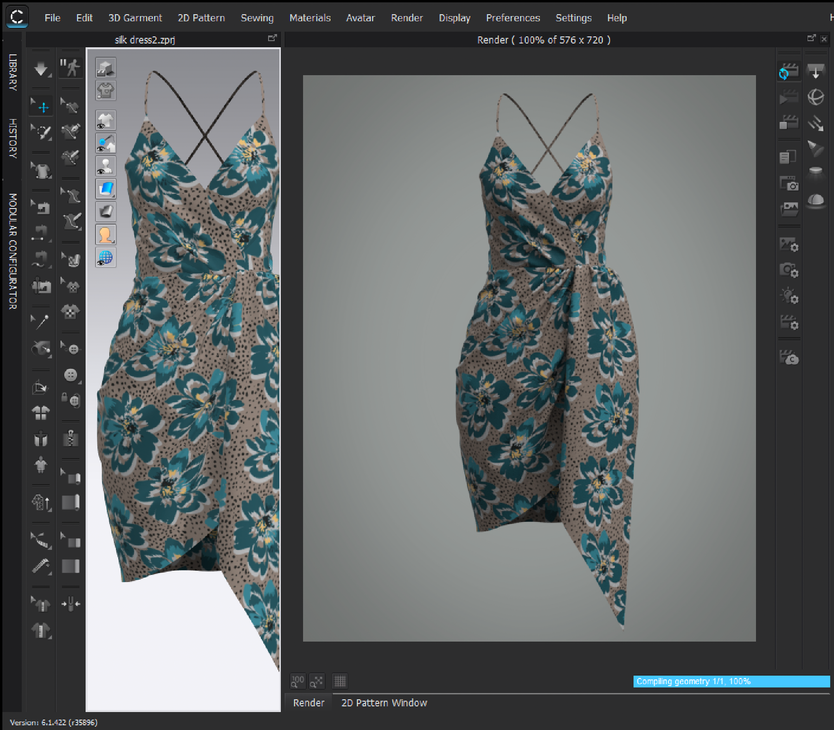Click the Simulate down-arrow tool

(41, 69)
